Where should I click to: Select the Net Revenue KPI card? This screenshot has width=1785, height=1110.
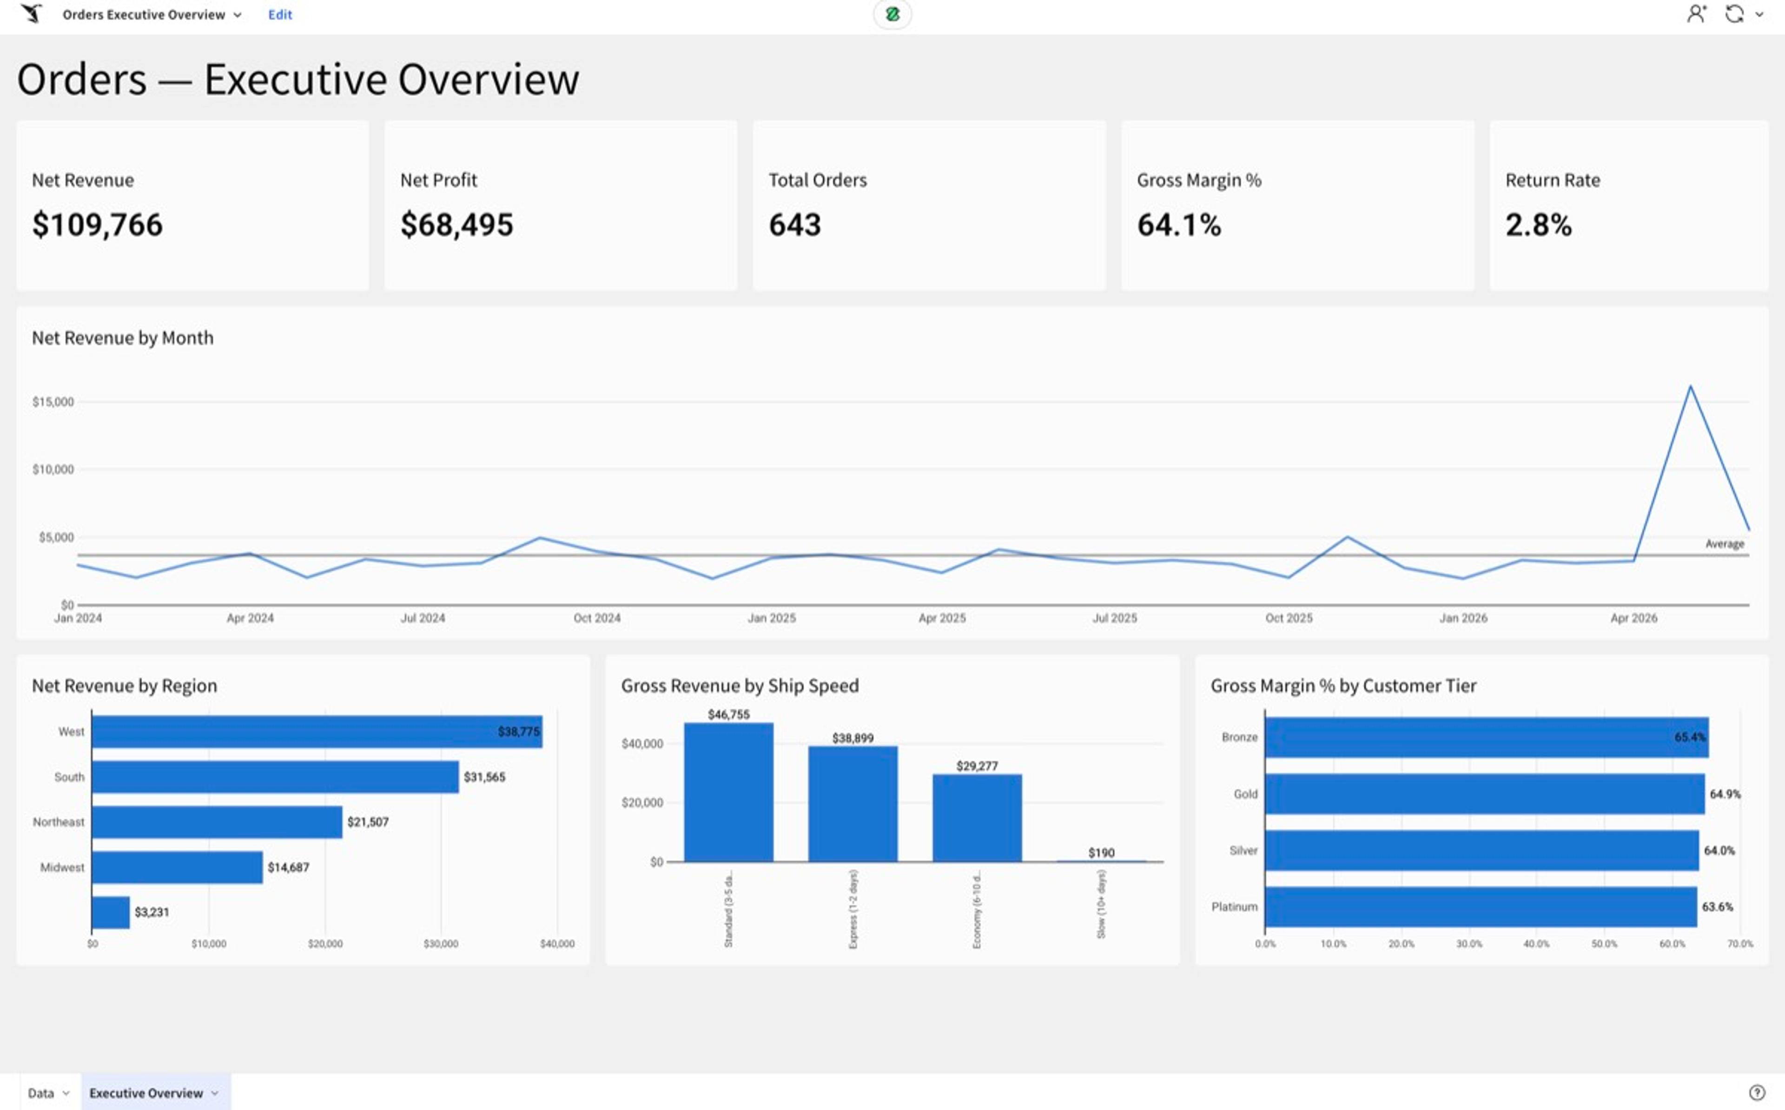tap(192, 206)
